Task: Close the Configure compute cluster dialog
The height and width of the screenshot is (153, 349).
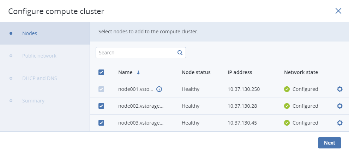Action: [x=338, y=11]
